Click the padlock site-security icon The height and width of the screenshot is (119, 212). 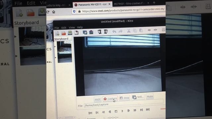[79, 11]
